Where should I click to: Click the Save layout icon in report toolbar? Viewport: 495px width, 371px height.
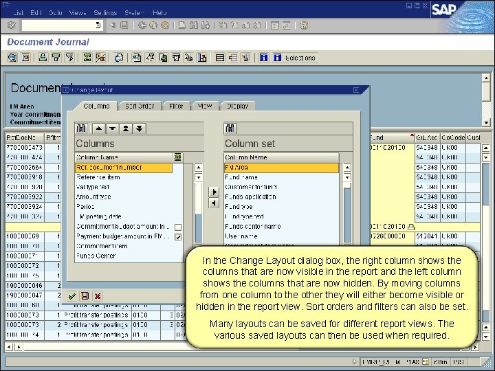click(x=246, y=58)
